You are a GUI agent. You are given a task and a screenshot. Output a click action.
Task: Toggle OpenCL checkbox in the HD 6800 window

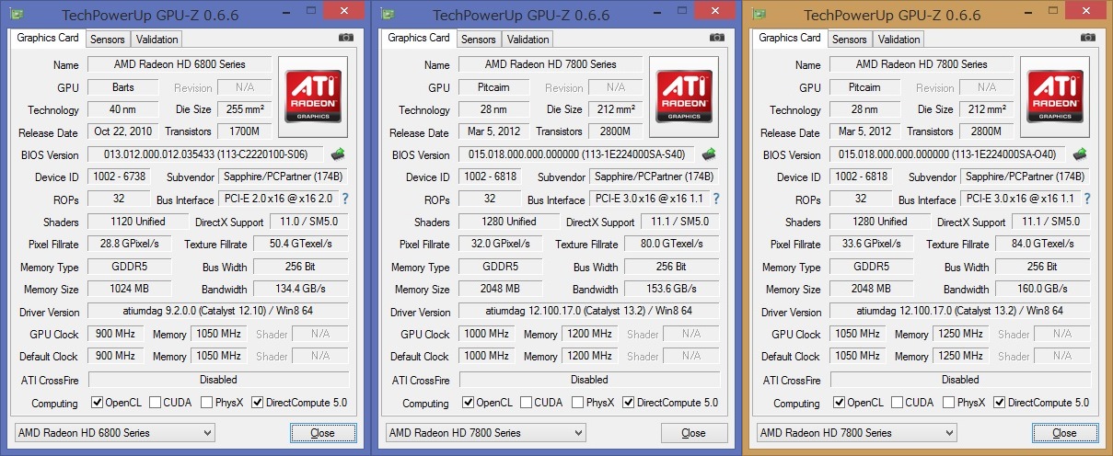pos(97,403)
